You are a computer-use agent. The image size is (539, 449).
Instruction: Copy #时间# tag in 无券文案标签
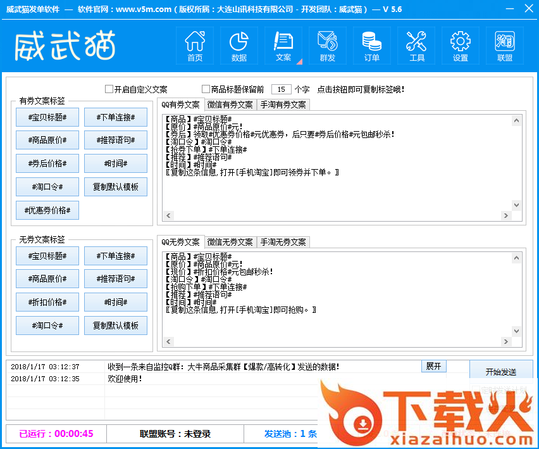click(x=116, y=302)
